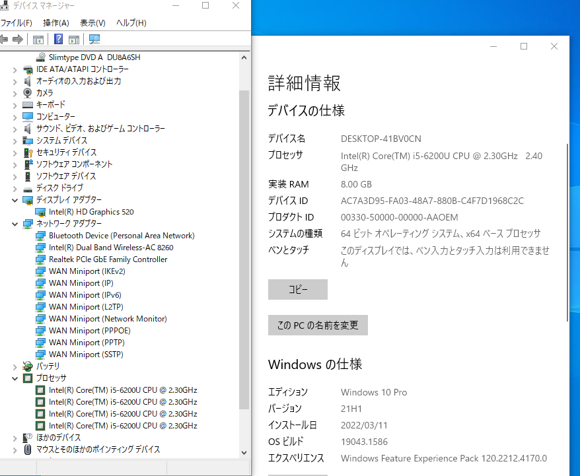Select WAN Miniport (IPv6)
580x476 pixels.
[x=85, y=295]
